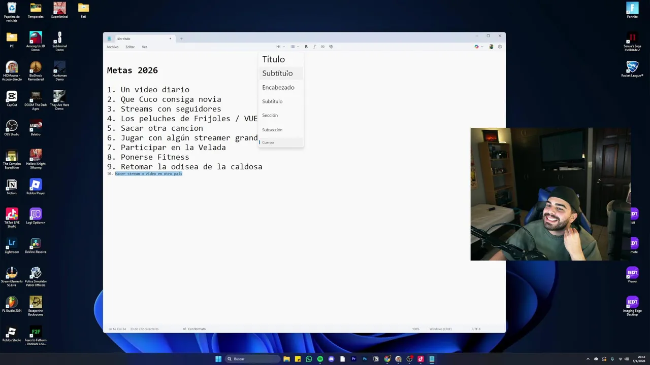Add a new Notepad tab
650x365 pixels.
coord(181,39)
